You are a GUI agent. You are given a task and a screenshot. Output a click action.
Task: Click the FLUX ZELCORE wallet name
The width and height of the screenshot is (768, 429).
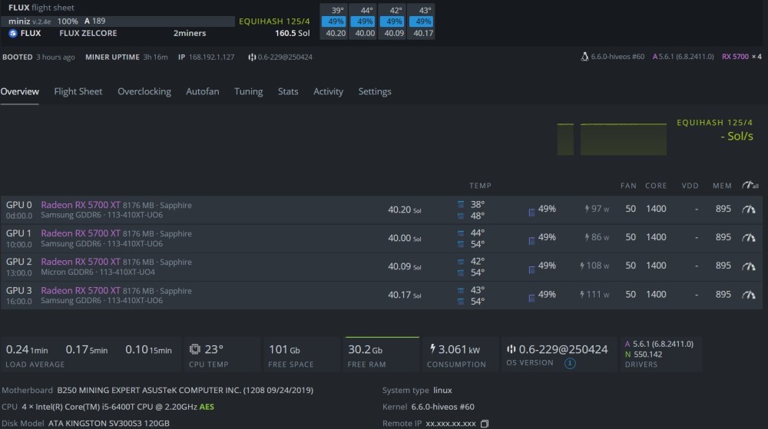[x=88, y=33]
